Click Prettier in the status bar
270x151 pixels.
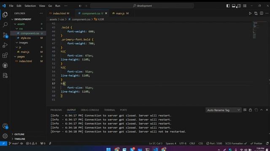256,143
